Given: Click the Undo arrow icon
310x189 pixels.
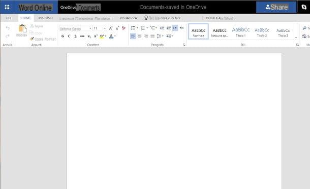Looking at the screenshot, I should pyautogui.click(x=8, y=28).
